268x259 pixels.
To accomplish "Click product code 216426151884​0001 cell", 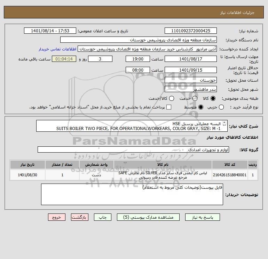I will [230, 175].
